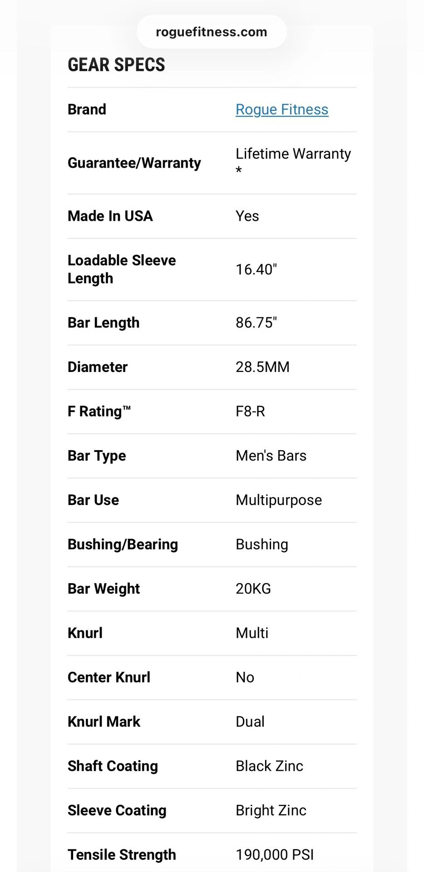The image size is (424, 872).
Task: Click the Black Zinc shaft coating value
Action: [269, 766]
